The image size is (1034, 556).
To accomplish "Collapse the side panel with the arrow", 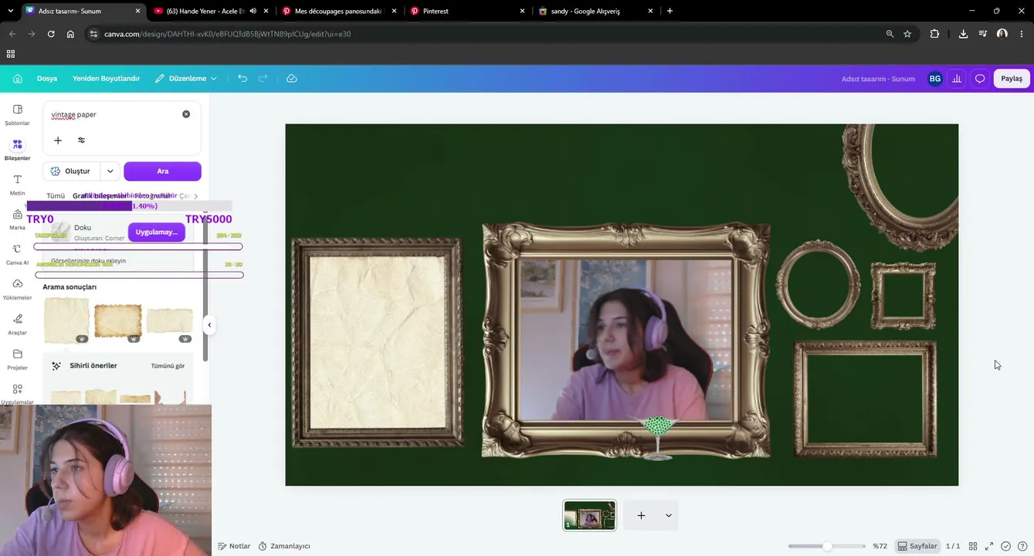I will point(209,325).
